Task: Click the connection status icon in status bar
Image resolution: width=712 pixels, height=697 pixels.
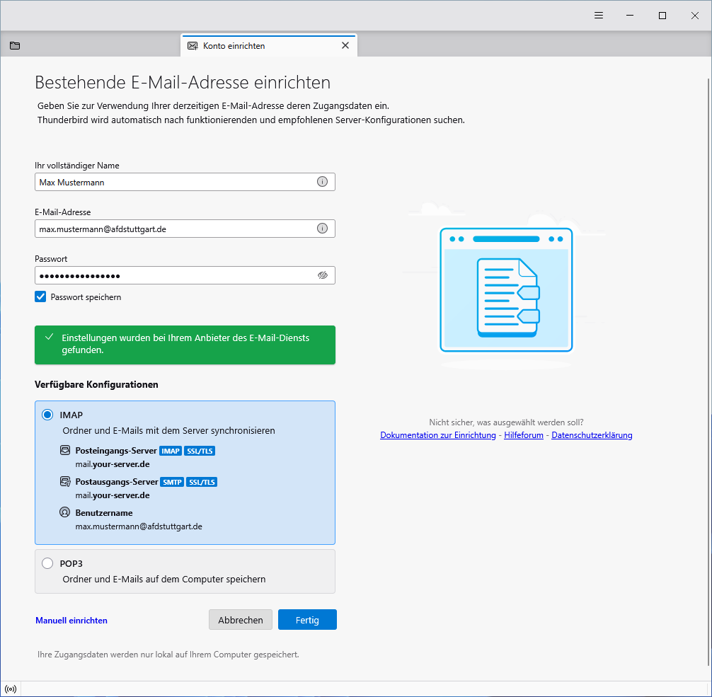Action: (11, 689)
